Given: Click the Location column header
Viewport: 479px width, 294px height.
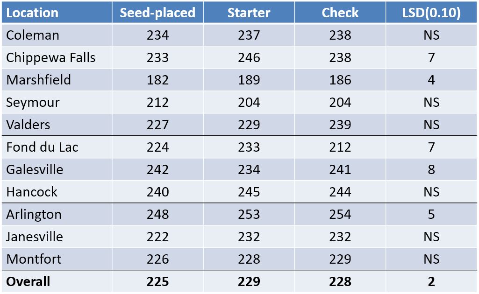Looking at the screenshot, I should pyautogui.click(x=32, y=13).
